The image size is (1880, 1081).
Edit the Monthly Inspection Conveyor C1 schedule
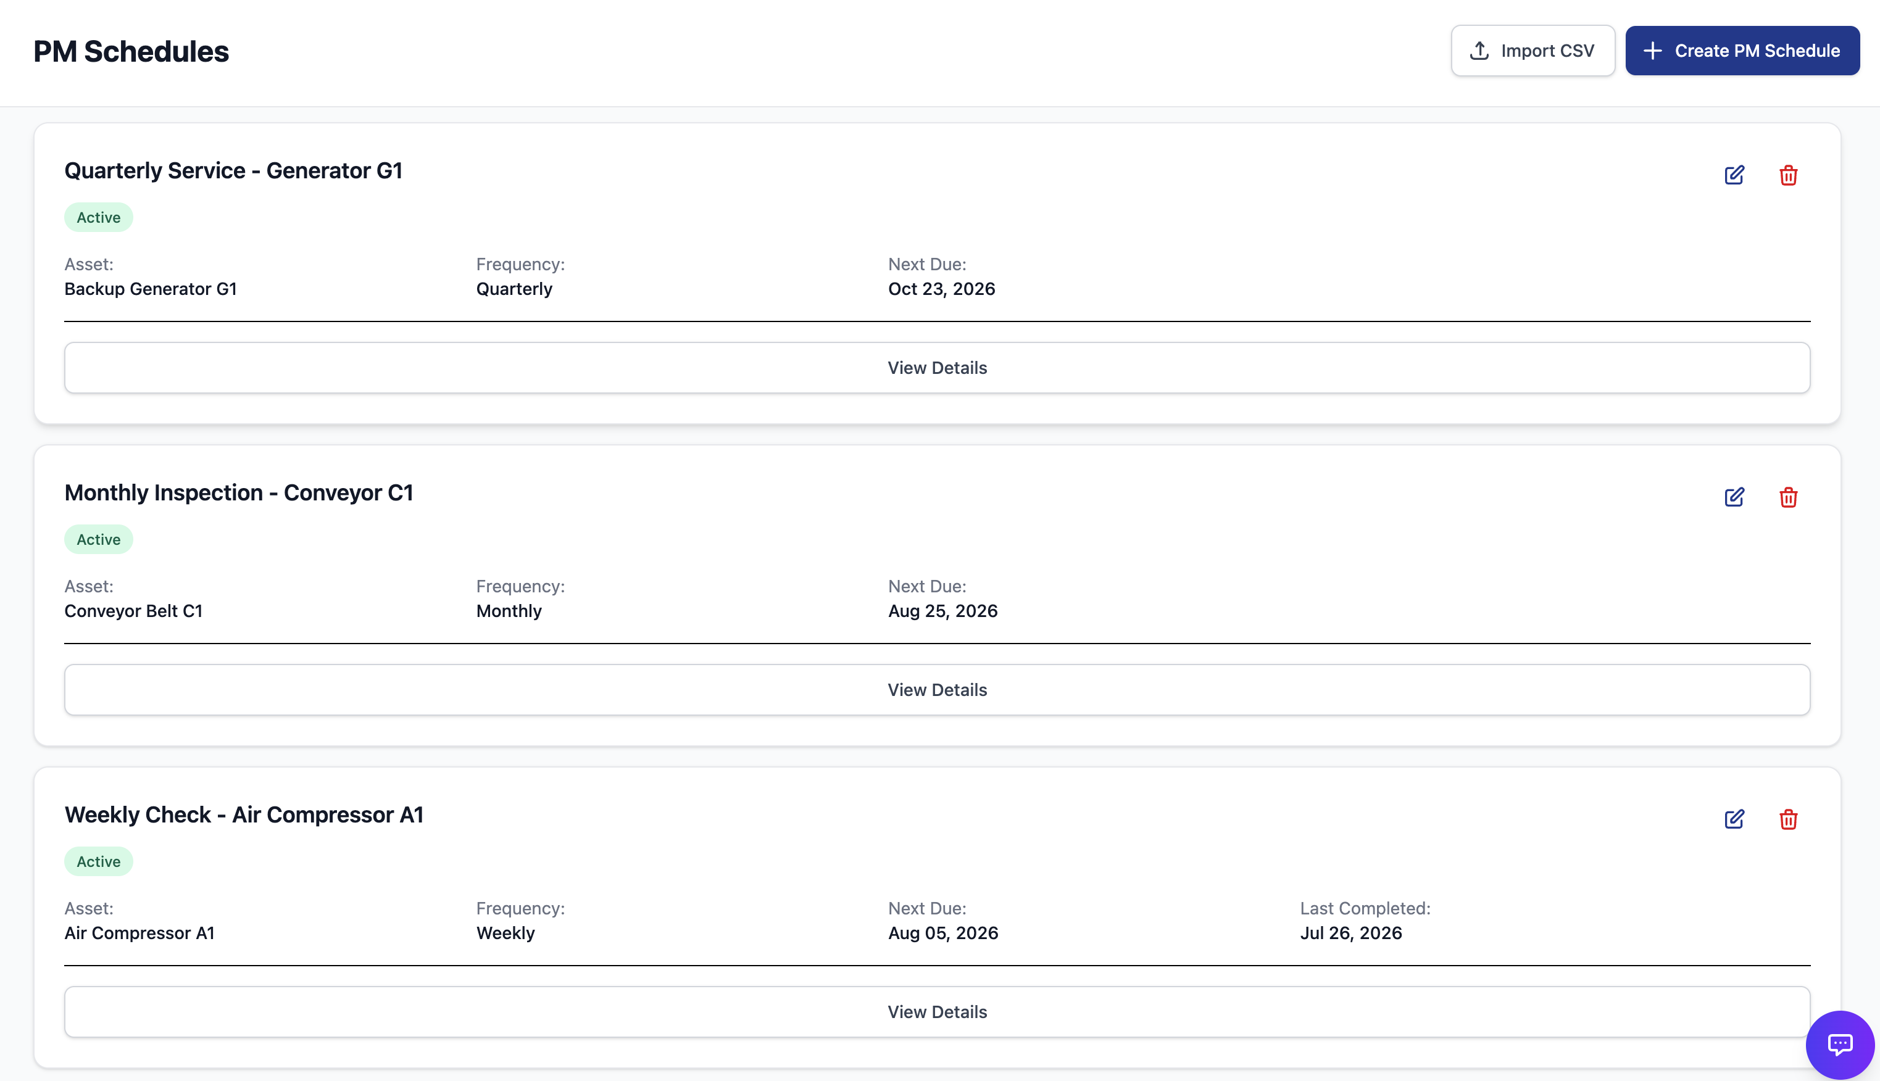point(1734,497)
